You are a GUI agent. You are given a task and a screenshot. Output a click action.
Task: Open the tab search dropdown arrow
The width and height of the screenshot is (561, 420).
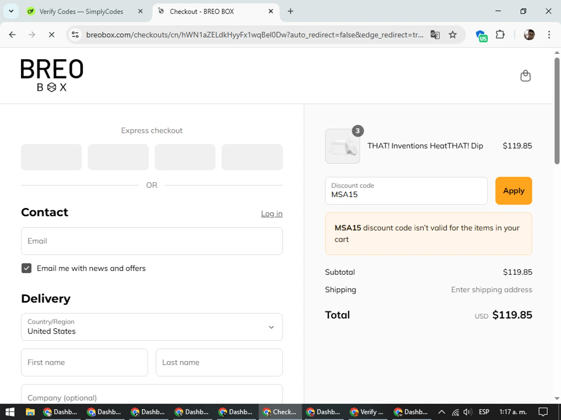click(x=11, y=11)
